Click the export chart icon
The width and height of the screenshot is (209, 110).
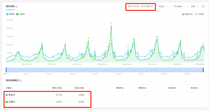[x=203, y=6]
